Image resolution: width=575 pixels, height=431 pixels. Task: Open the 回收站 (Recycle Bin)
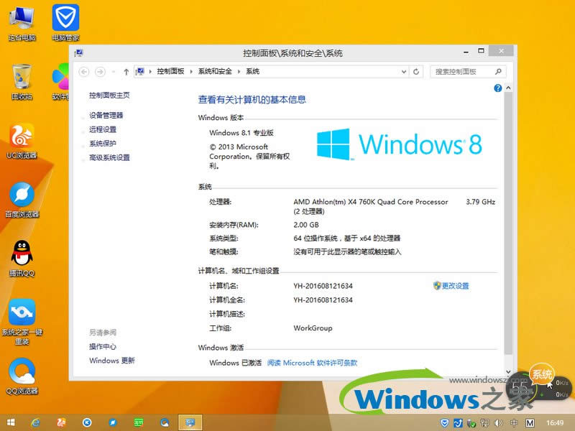(x=22, y=79)
